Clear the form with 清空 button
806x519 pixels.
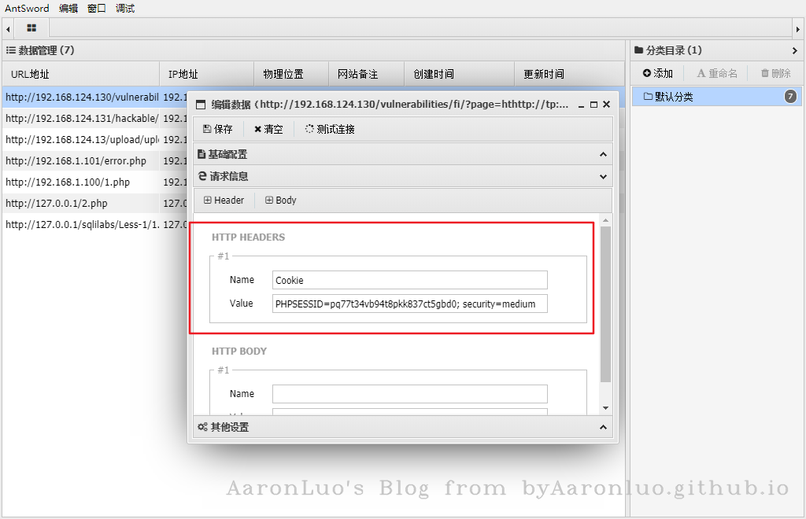click(x=268, y=129)
